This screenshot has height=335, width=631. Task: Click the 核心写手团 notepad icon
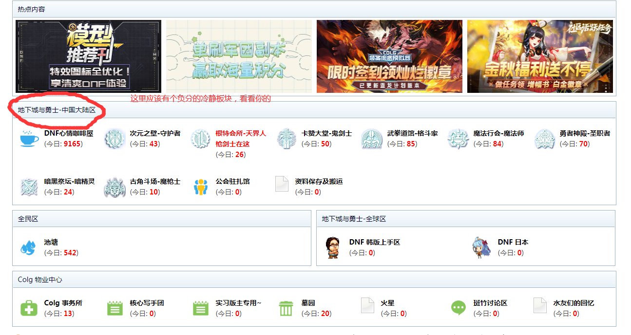click(x=115, y=308)
